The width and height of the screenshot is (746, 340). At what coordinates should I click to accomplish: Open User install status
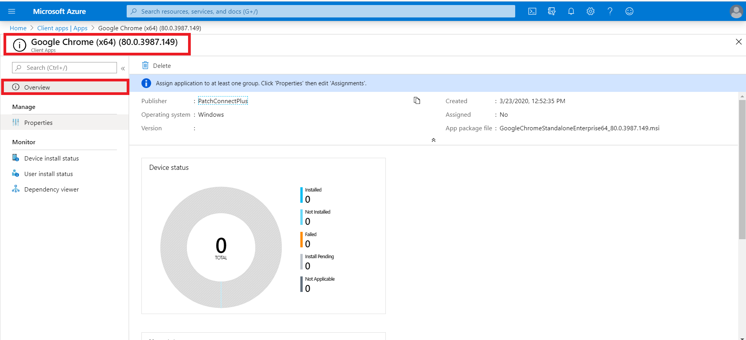point(49,174)
